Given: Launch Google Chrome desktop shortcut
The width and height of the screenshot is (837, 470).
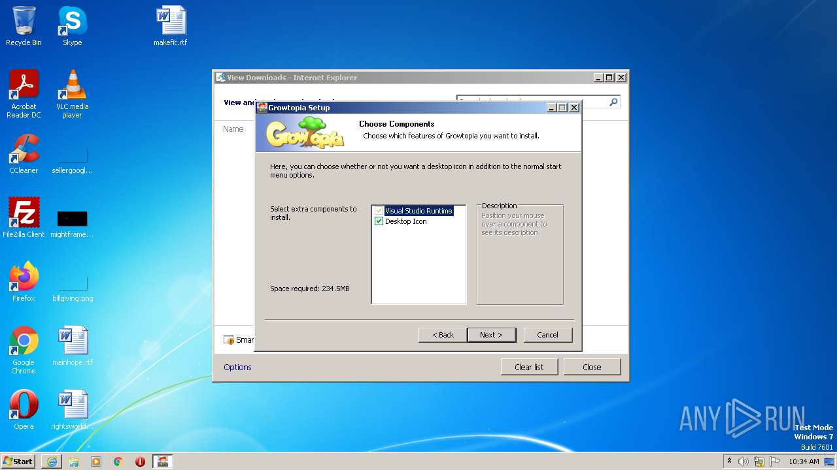Looking at the screenshot, I should tap(24, 350).
